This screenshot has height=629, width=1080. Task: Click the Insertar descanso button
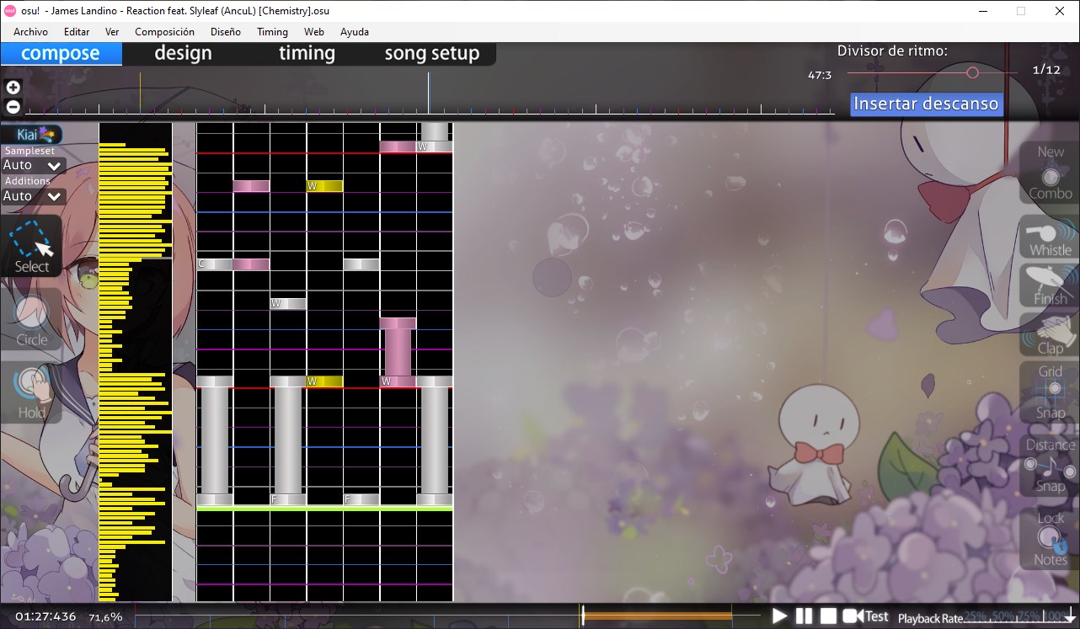tap(926, 104)
